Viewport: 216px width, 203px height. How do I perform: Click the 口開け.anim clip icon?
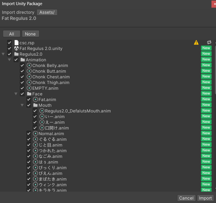pyautogui.click(x=42, y=128)
